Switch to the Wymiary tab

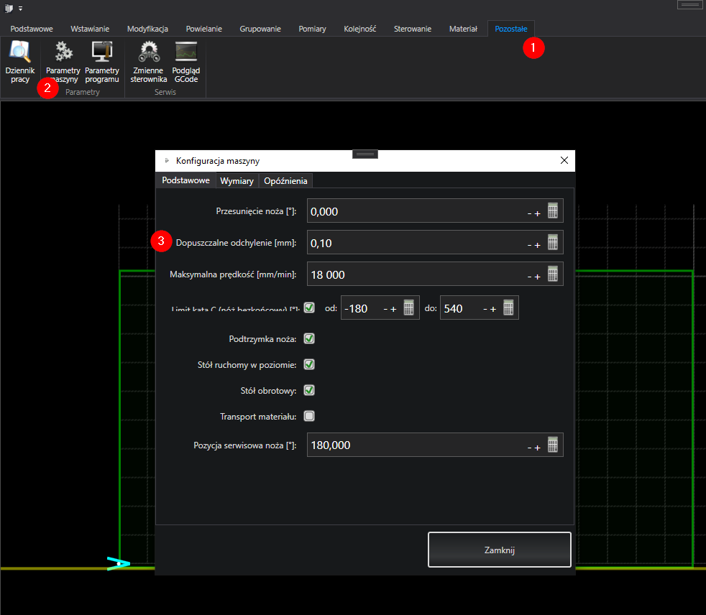pyautogui.click(x=237, y=181)
